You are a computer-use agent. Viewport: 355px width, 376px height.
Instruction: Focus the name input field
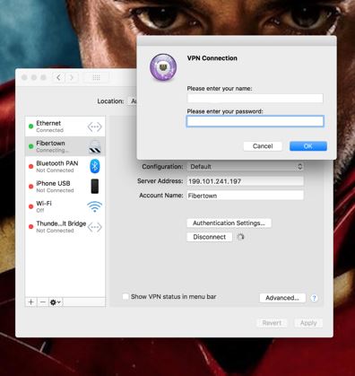(x=255, y=98)
